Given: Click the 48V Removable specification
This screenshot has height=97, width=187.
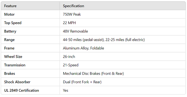Looking at the screenshot, I should click(75, 31).
